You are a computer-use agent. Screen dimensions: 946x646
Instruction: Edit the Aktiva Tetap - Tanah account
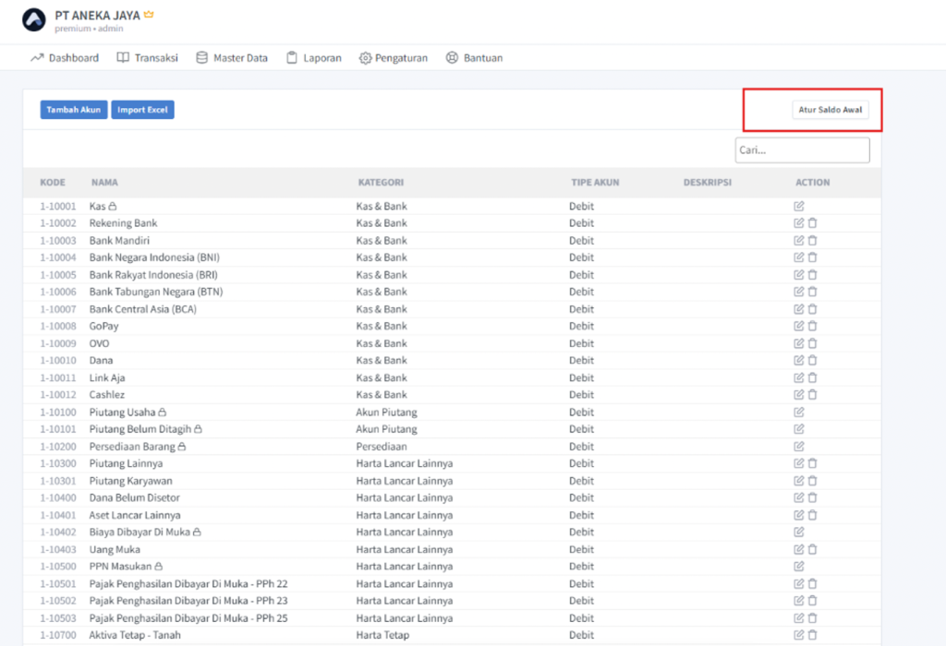(799, 635)
